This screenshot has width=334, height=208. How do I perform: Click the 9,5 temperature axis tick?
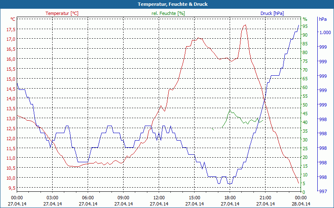[x=12, y=188]
